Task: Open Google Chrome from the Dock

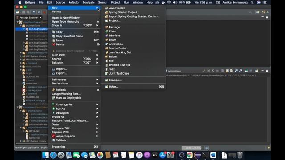Action: (x=189, y=155)
